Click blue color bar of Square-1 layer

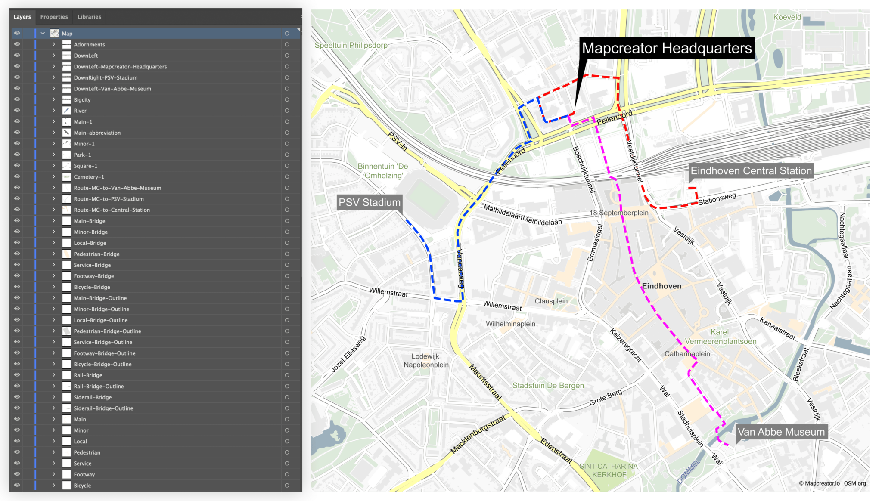pyautogui.click(x=35, y=166)
